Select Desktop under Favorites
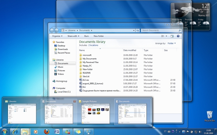 (61, 46)
